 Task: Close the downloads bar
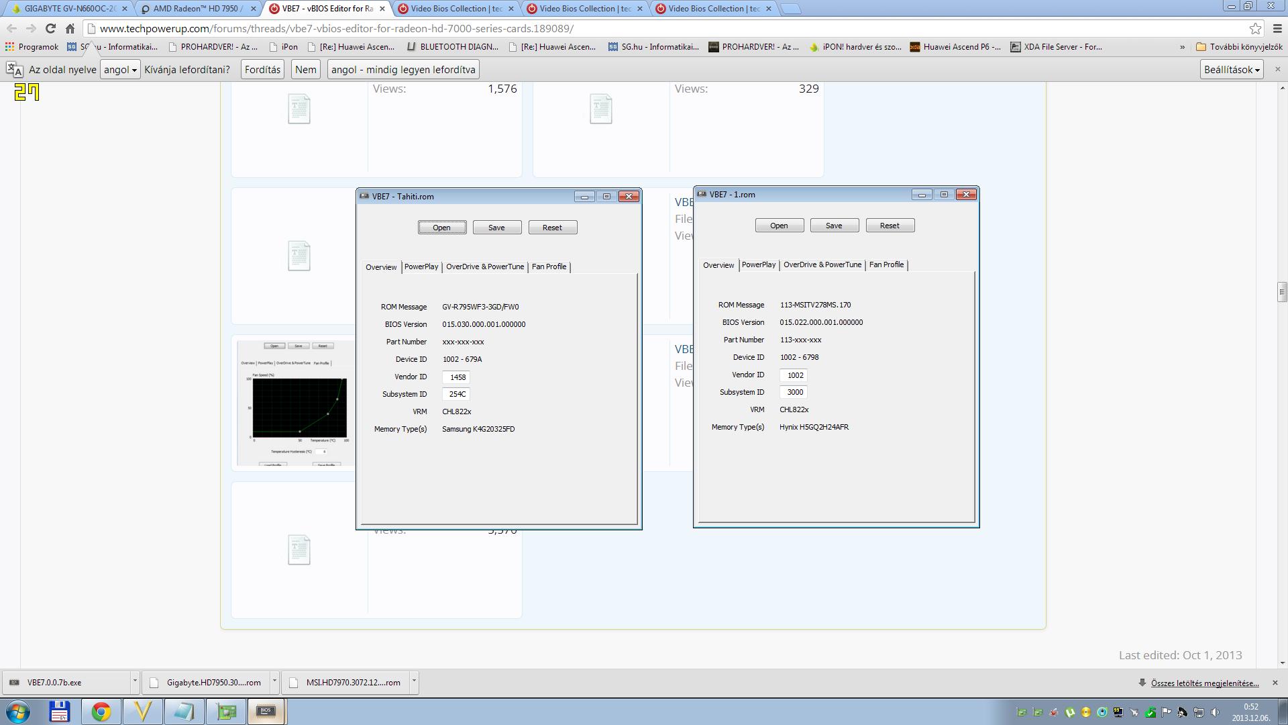click(x=1275, y=683)
